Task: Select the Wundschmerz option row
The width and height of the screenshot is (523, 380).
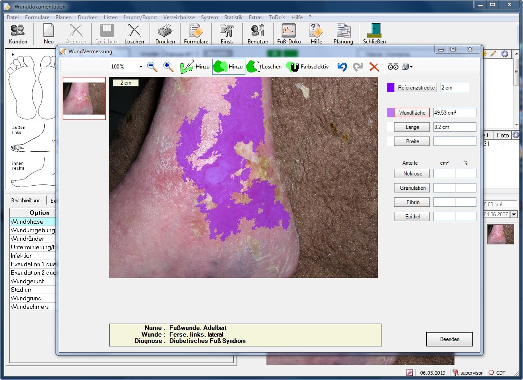Action: pos(33,307)
